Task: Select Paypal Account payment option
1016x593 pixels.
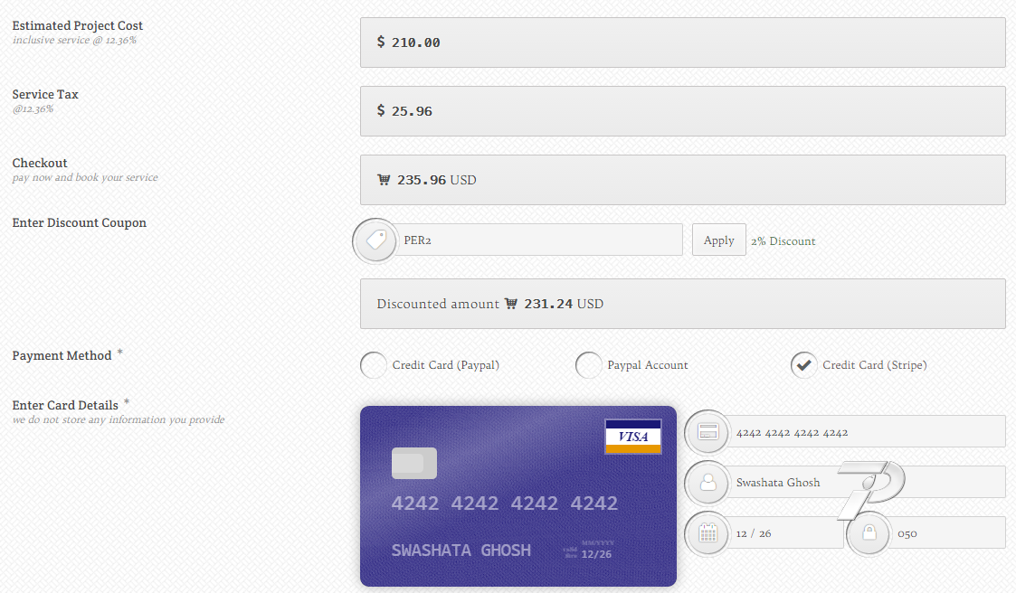Action: 589,365
